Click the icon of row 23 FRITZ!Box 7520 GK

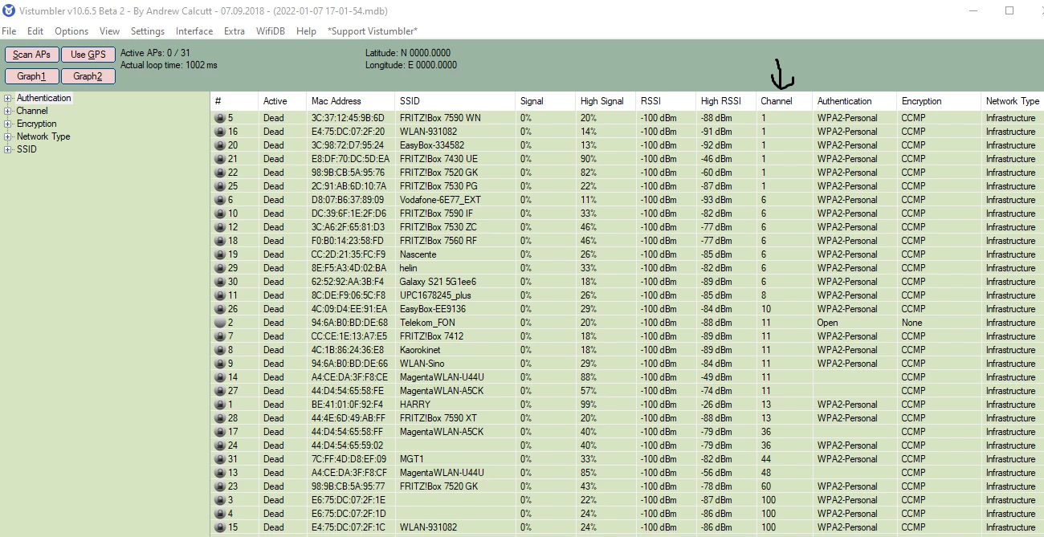coord(219,486)
